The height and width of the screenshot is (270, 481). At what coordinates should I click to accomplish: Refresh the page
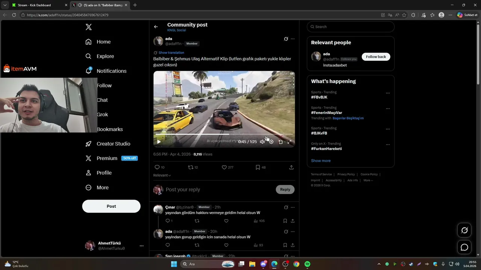point(14,15)
